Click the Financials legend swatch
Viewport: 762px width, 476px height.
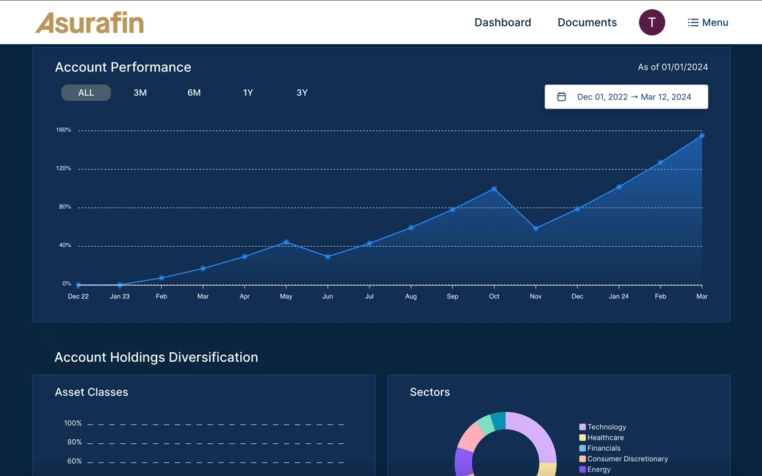point(582,448)
